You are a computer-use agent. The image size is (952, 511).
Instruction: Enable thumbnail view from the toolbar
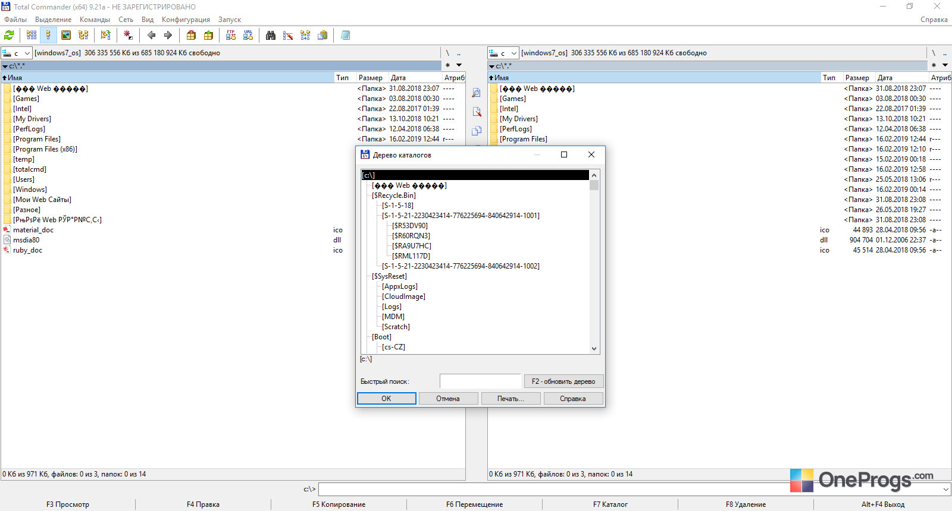pos(66,35)
